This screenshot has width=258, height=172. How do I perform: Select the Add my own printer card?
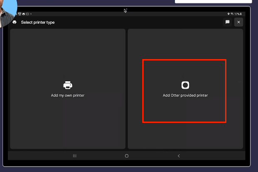click(x=68, y=89)
